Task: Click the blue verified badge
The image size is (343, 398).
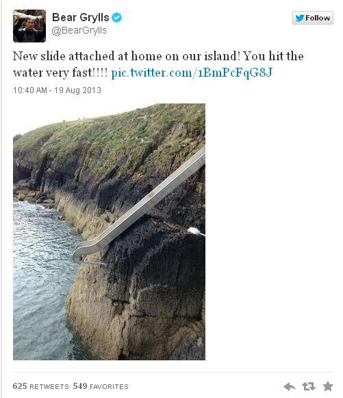Action: point(116,18)
